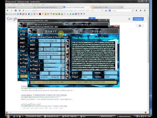Click the TERV field showing 2000
The image size is (157, 118).
[111, 77]
